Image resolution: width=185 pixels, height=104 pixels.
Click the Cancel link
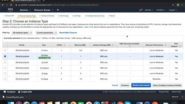[115, 85]
